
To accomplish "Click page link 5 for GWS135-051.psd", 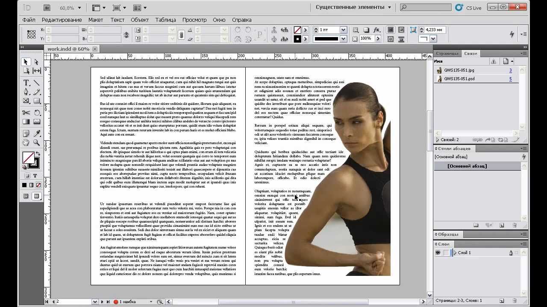I will (x=510, y=79).
